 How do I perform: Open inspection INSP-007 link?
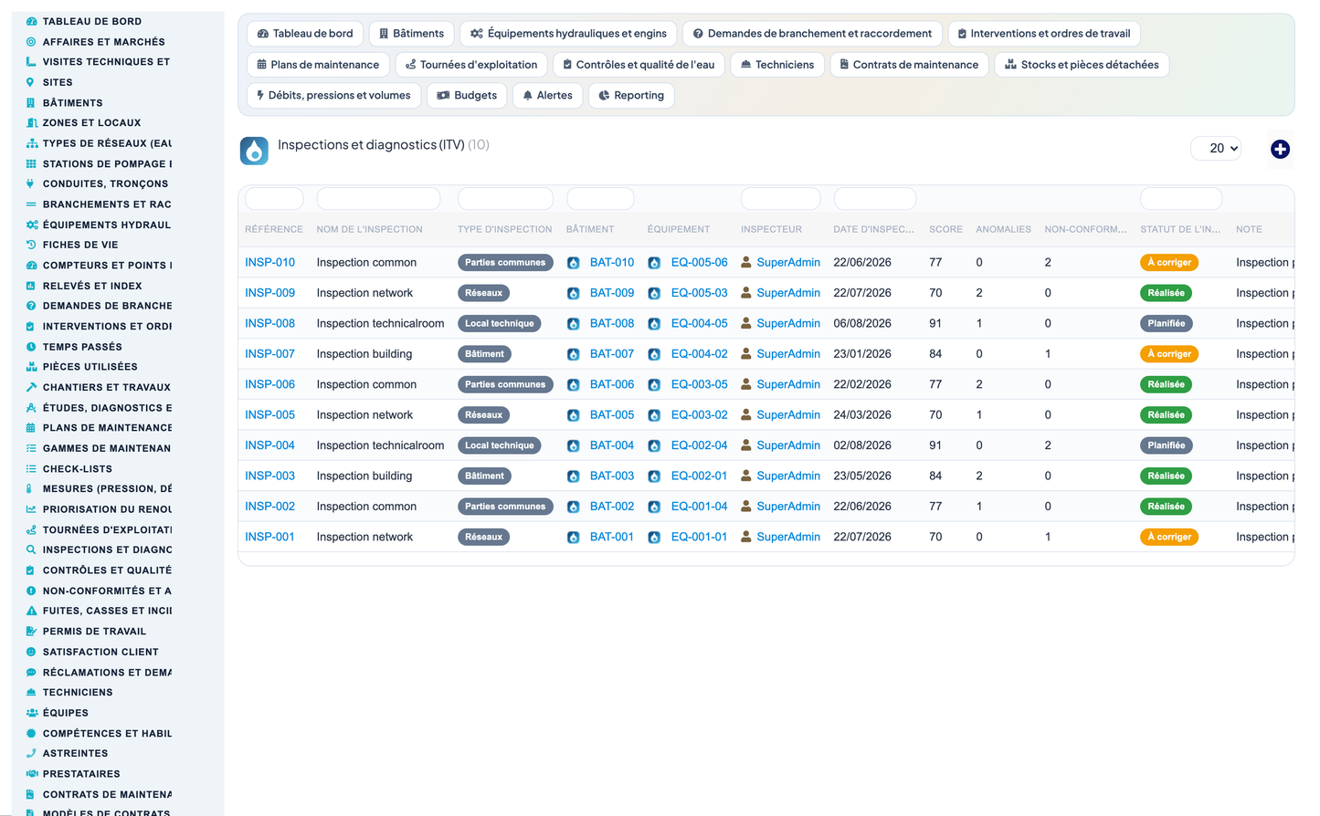[x=269, y=353]
